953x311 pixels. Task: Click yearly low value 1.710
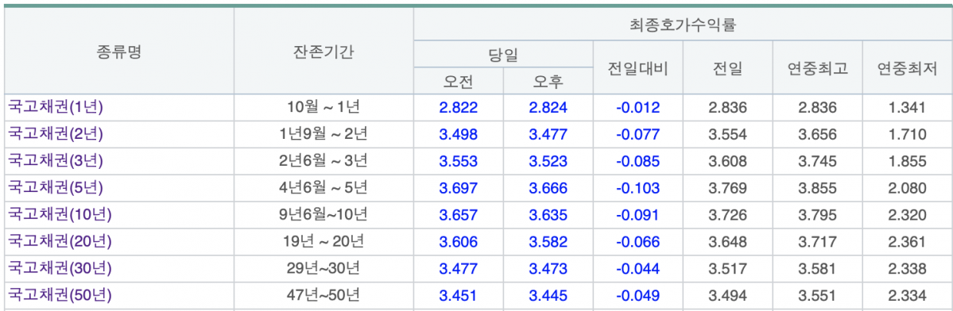pyautogui.click(x=908, y=135)
